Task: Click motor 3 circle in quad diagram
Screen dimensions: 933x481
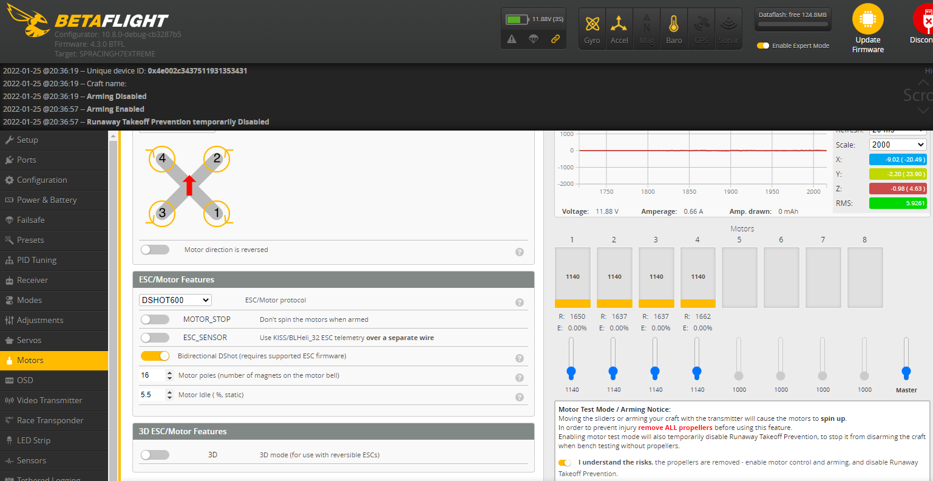Action: 161,213
